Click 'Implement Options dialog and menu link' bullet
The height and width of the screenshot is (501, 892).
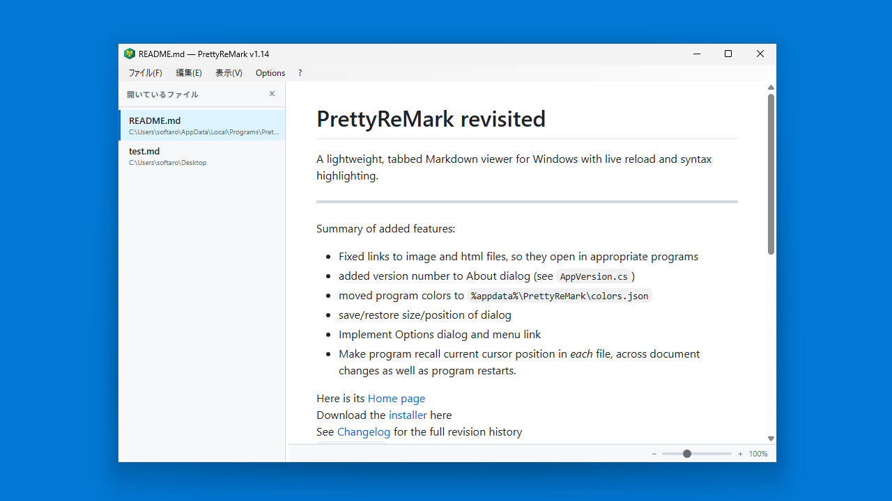[x=440, y=334]
